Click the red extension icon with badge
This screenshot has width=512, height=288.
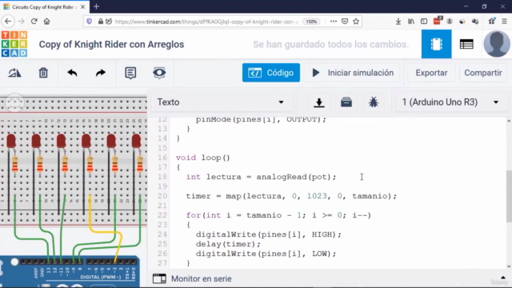(437, 21)
